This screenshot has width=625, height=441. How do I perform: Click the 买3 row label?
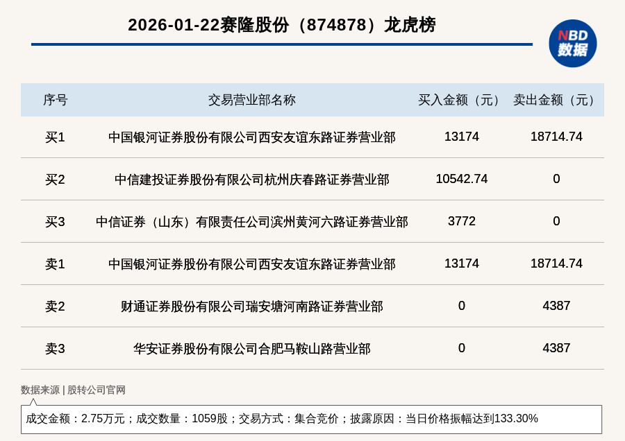(55, 222)
